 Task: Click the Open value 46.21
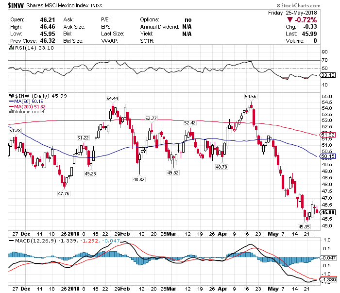point(48,20)
